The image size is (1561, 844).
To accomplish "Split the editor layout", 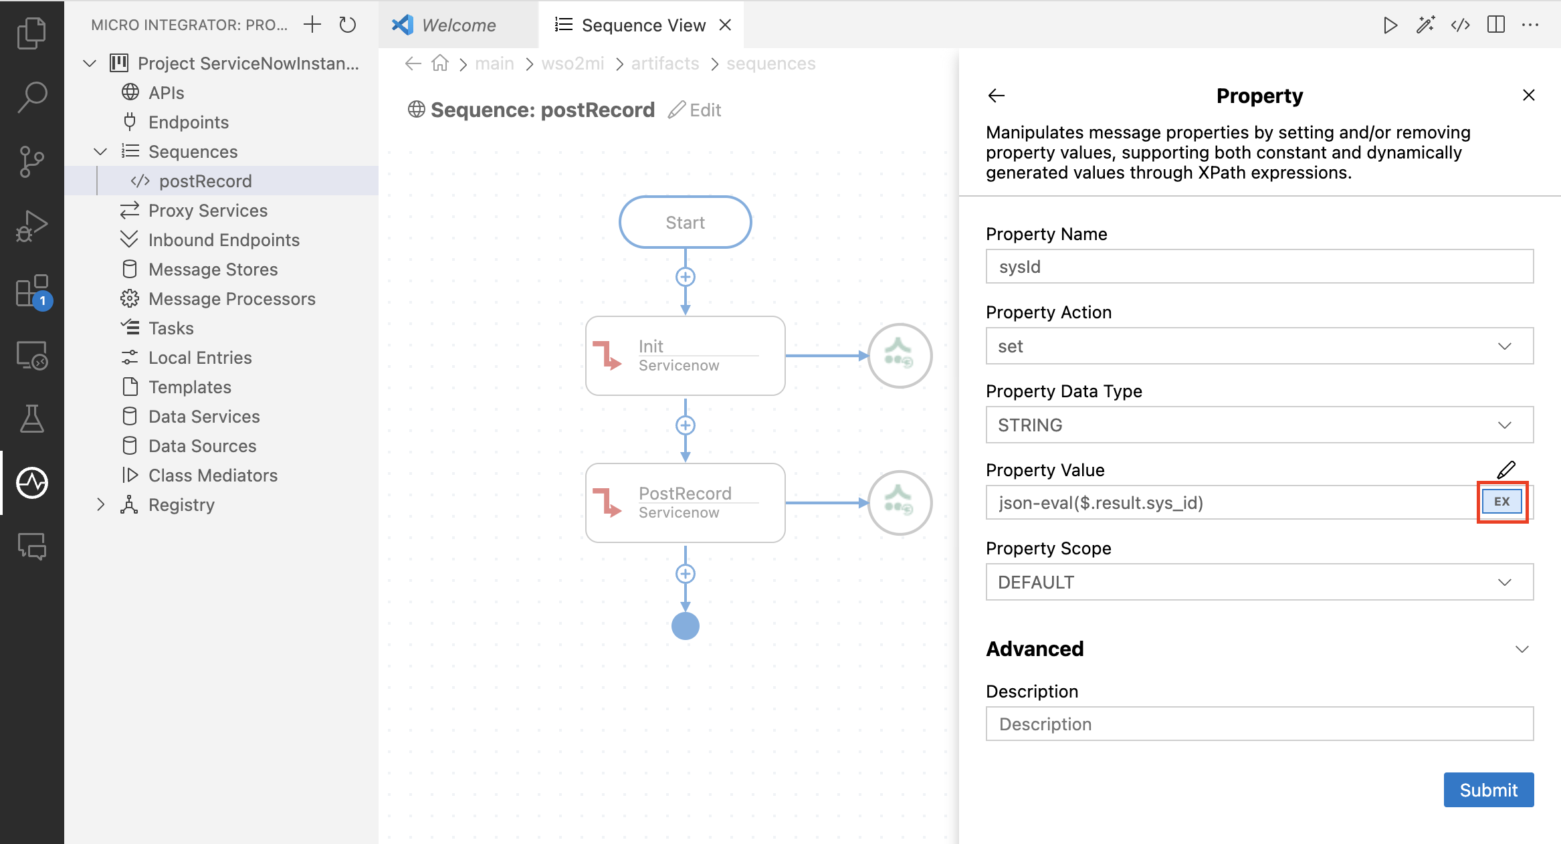I will 1496,25.
